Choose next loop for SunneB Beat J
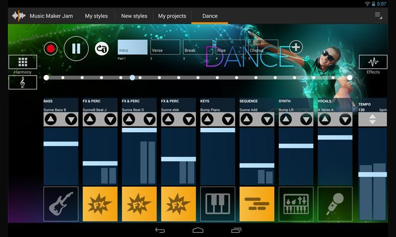 (x=110, y=119)
